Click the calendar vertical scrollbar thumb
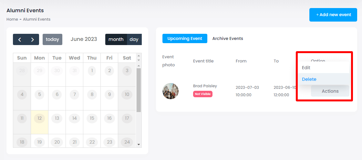 coord(139,90)
